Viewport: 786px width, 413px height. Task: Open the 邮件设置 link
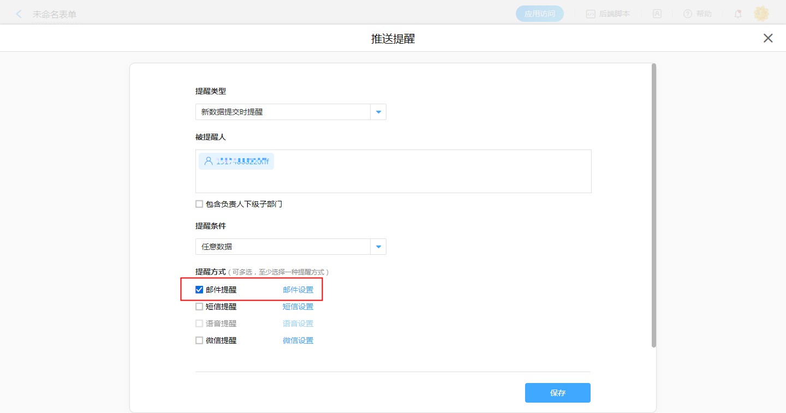(298, 290)
